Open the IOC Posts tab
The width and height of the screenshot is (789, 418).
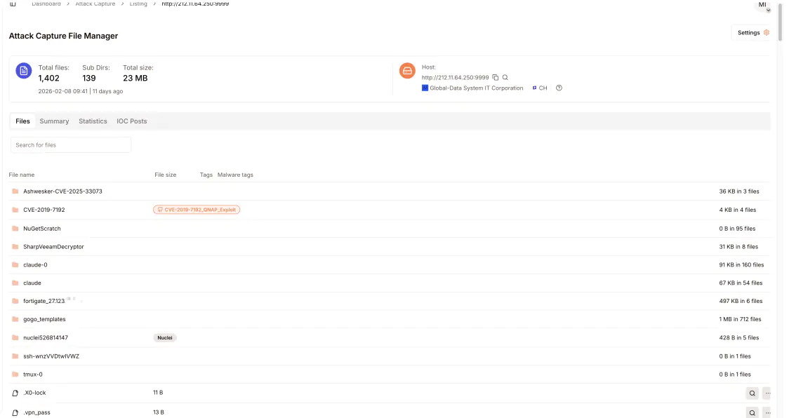pyautogui.click(x=132, y=121)
